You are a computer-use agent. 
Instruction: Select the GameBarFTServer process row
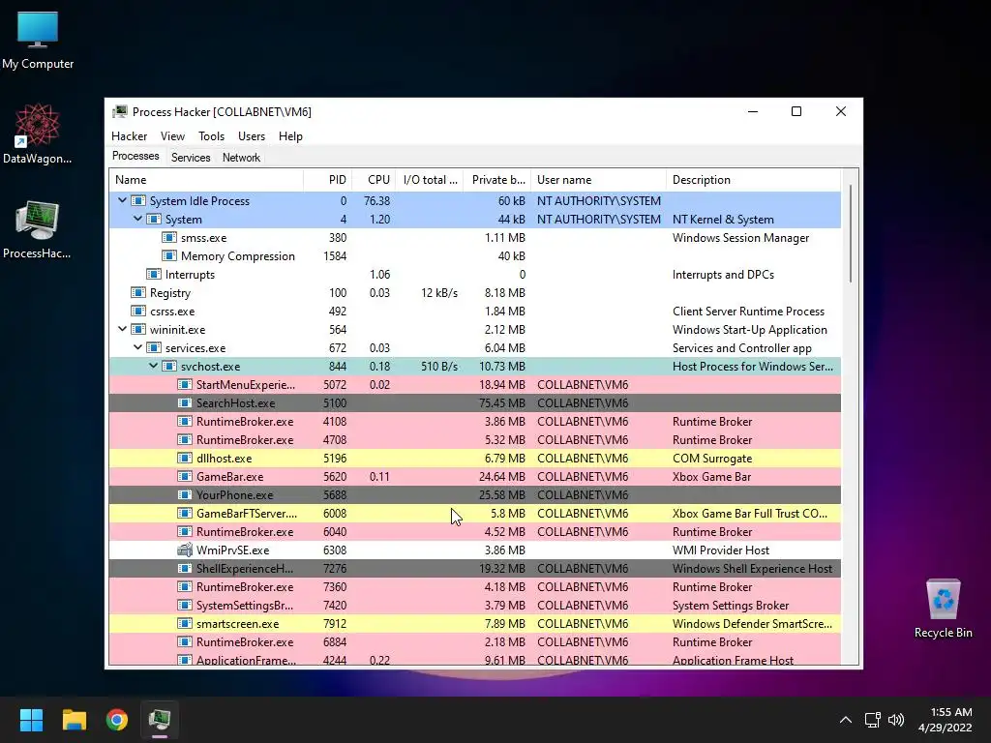(x=474, y=513)
